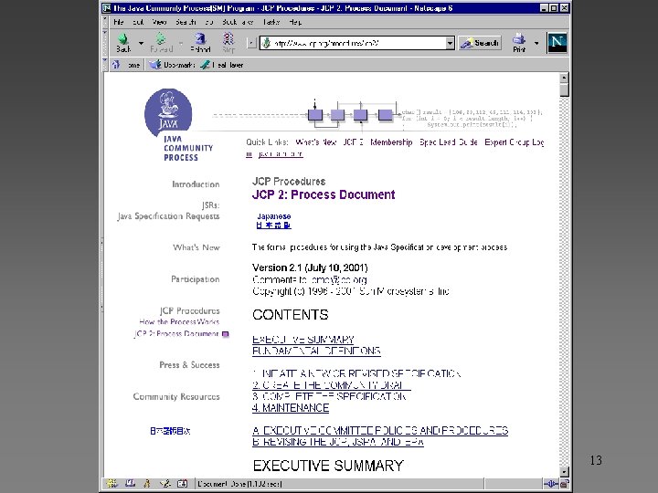The image size is (658, 493).
Task: Click the Back navigation button
Action: (123, 42)
